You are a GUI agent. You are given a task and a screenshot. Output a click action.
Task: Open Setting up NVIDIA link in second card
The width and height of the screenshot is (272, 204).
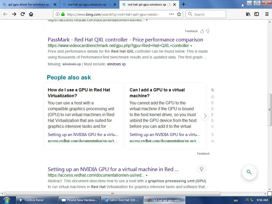(165, 135)
